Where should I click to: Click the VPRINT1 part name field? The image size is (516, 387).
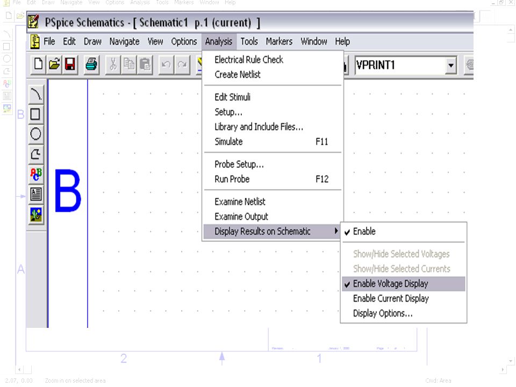point(400,65)
